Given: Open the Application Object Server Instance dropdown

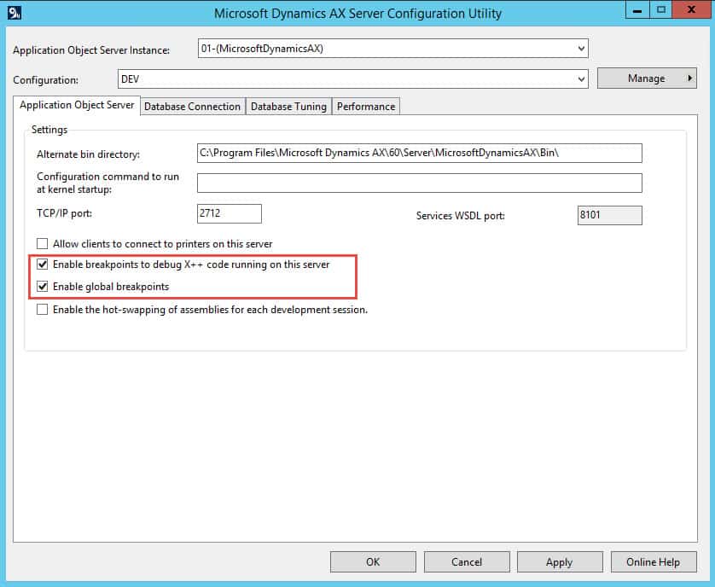Looking at the screenshot, I should coord(392,49).
